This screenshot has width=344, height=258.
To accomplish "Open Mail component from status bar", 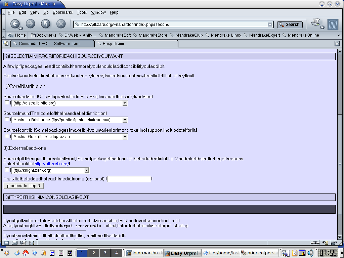I will pos(14,243).
